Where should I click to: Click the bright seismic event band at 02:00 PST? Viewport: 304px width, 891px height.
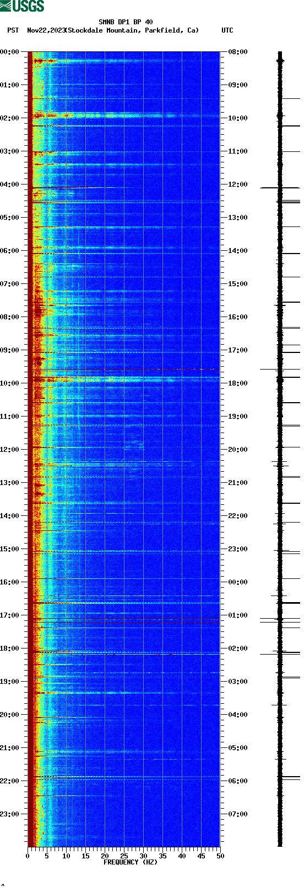[124, 115]
